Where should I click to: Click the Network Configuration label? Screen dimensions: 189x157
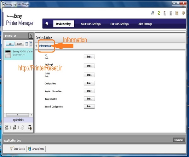(x=54, y=107)
